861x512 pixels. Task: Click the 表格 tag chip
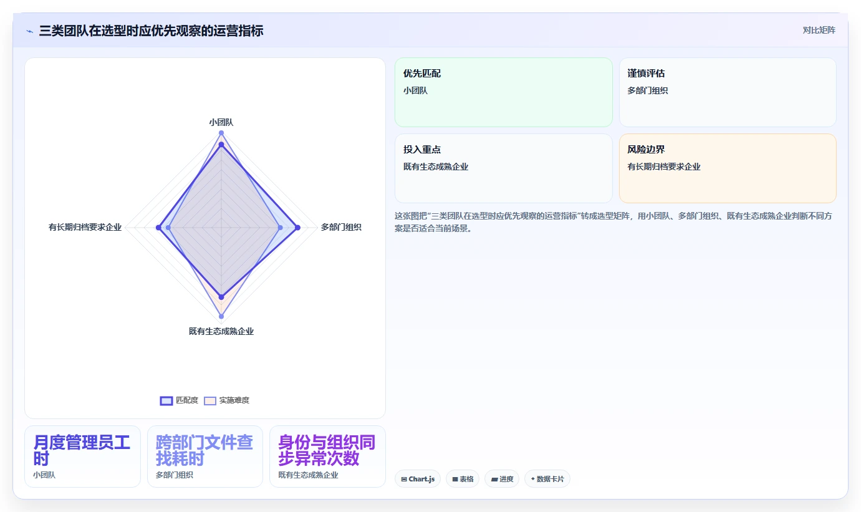point(463,479)
